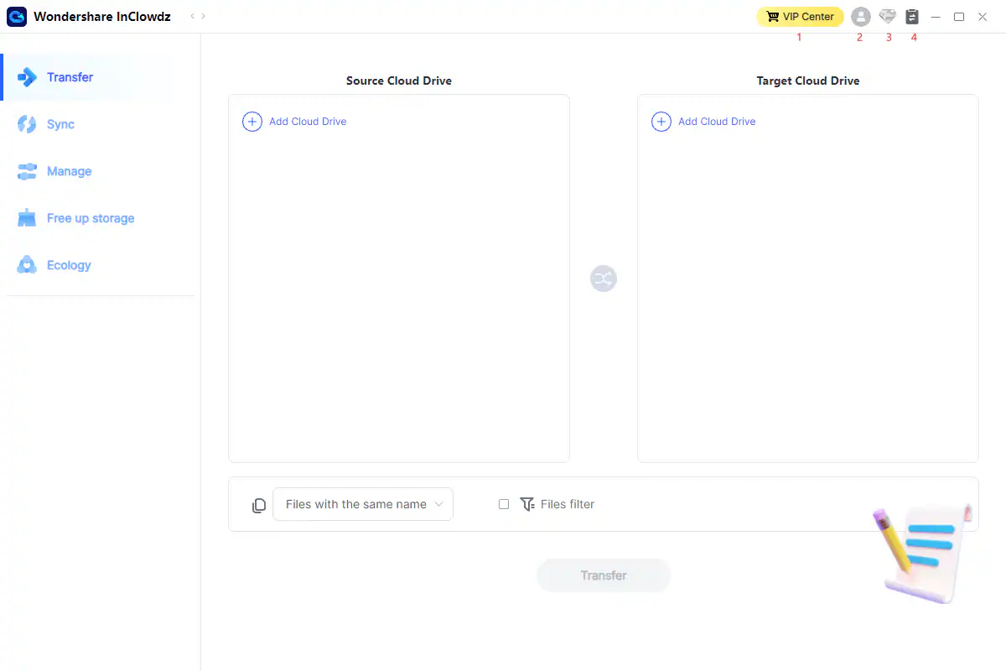
Task: Click the swap source and target drives icon
Action: 604,278
